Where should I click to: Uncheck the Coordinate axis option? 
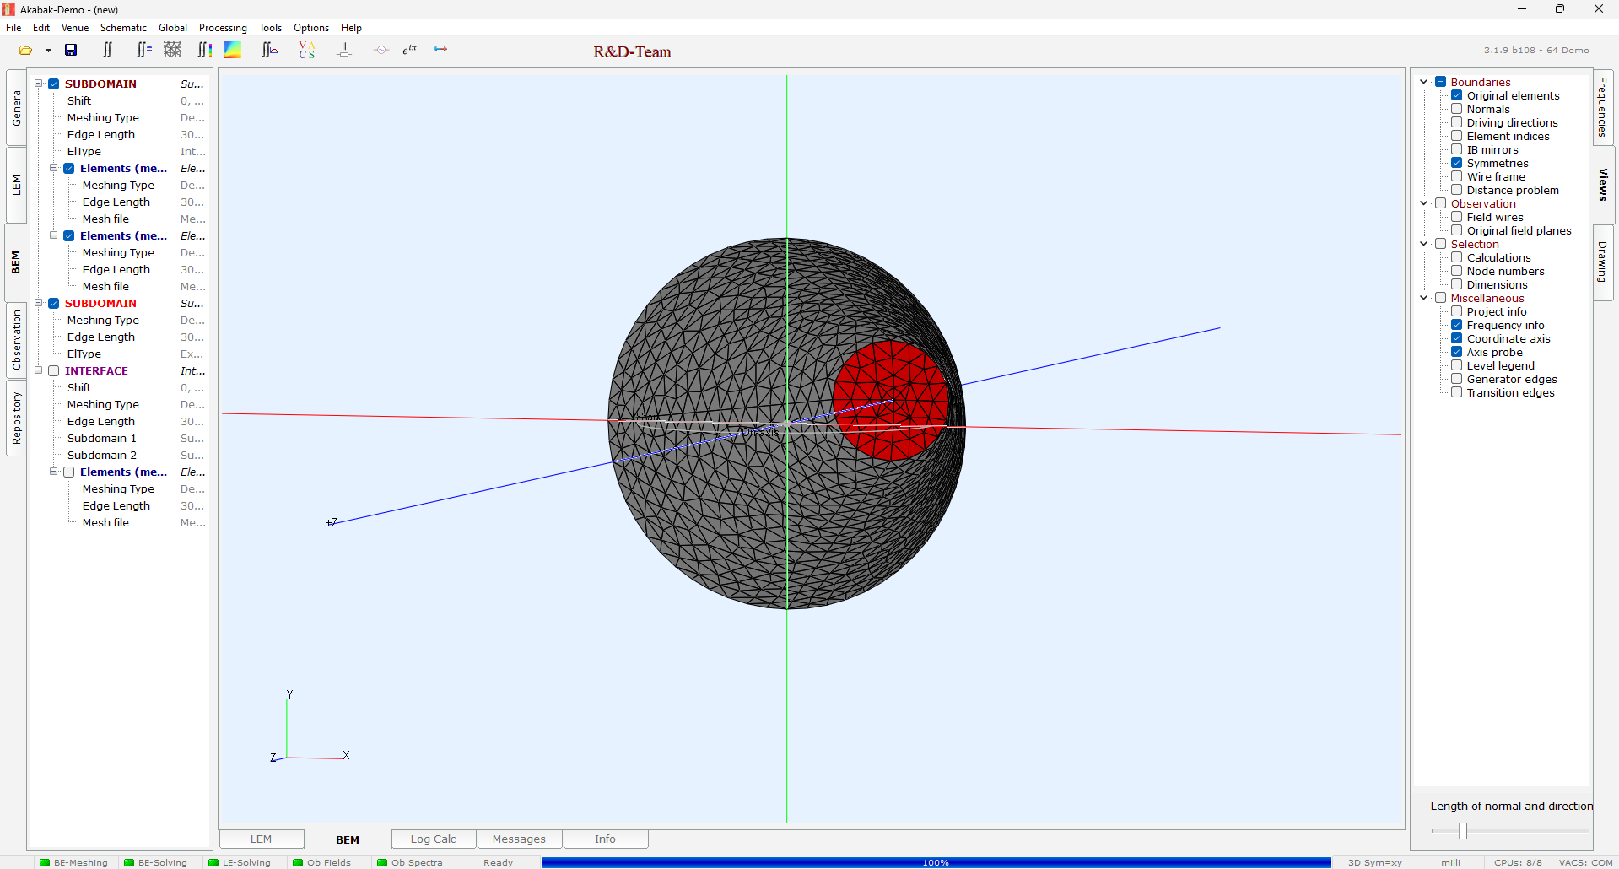(x=1456, y=338)
